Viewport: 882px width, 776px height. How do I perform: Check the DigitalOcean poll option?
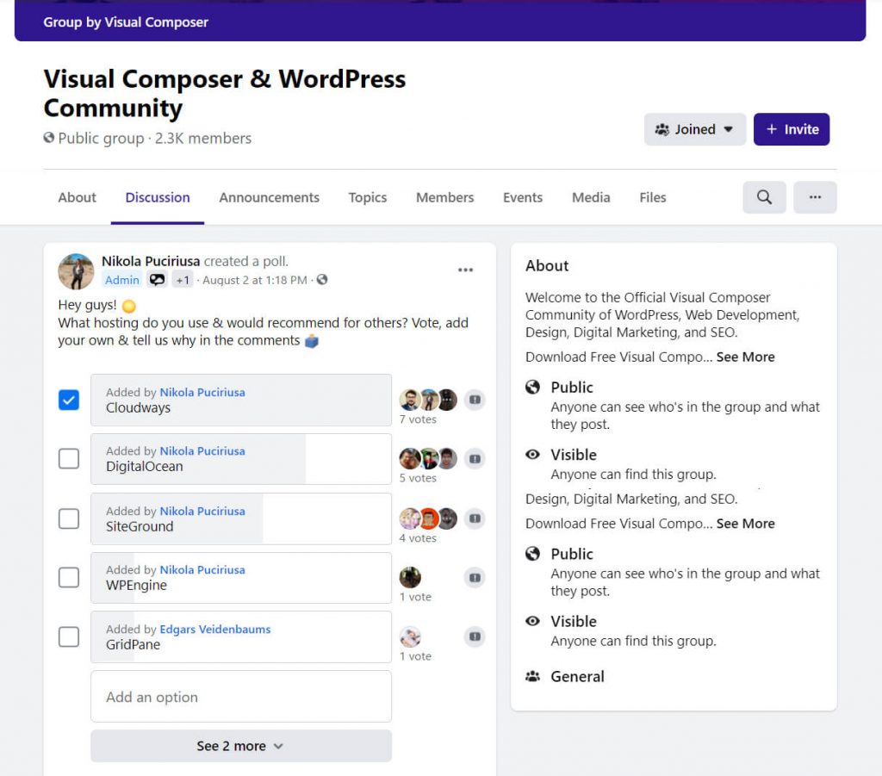69,459
